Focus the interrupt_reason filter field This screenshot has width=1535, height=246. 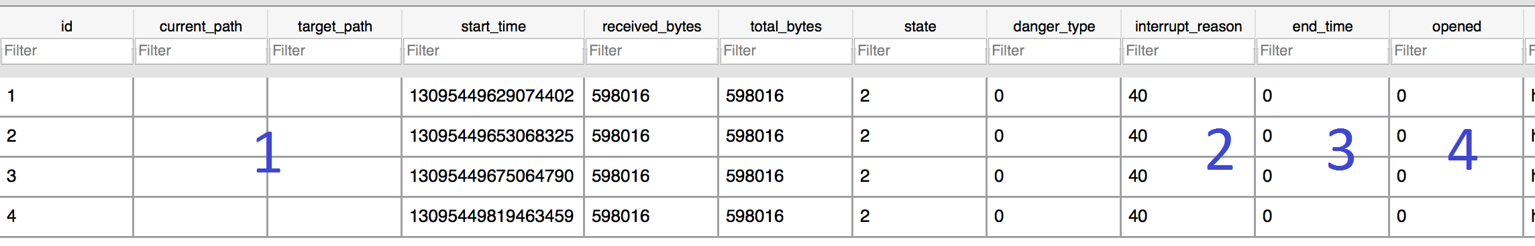point(1188,51)
